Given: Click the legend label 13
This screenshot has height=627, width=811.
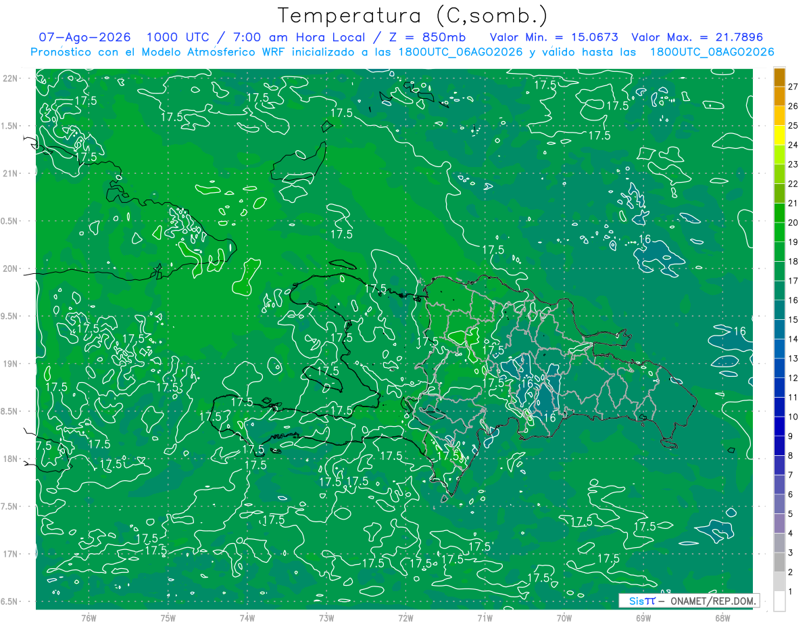Looking at the screenshot, I should pyautogui.click(x=793, y=358).
